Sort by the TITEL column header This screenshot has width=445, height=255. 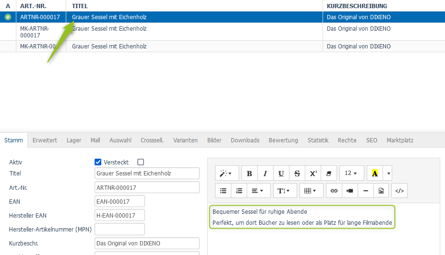click(80, 6)
